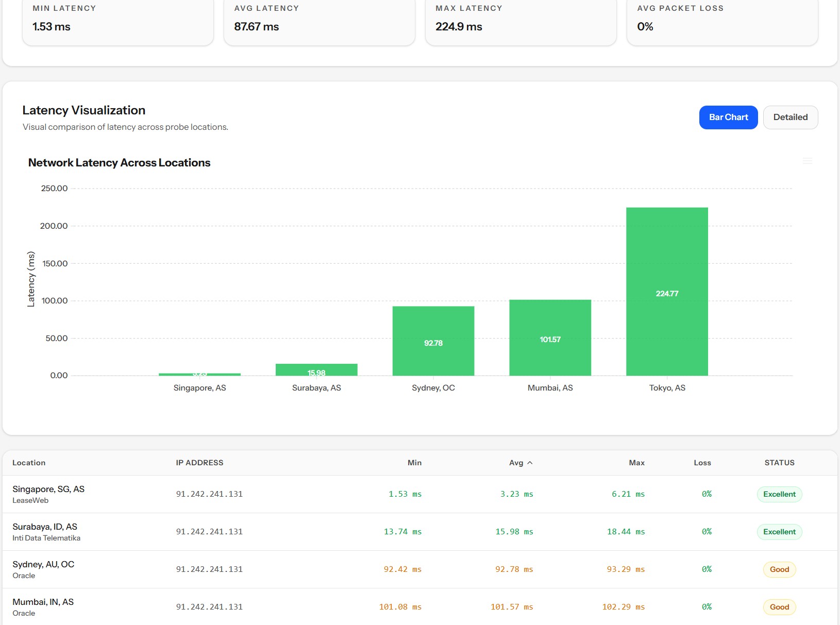Click the AVG LATENCY 87.67 ms card
840x625 pixels.
point(320,22)
